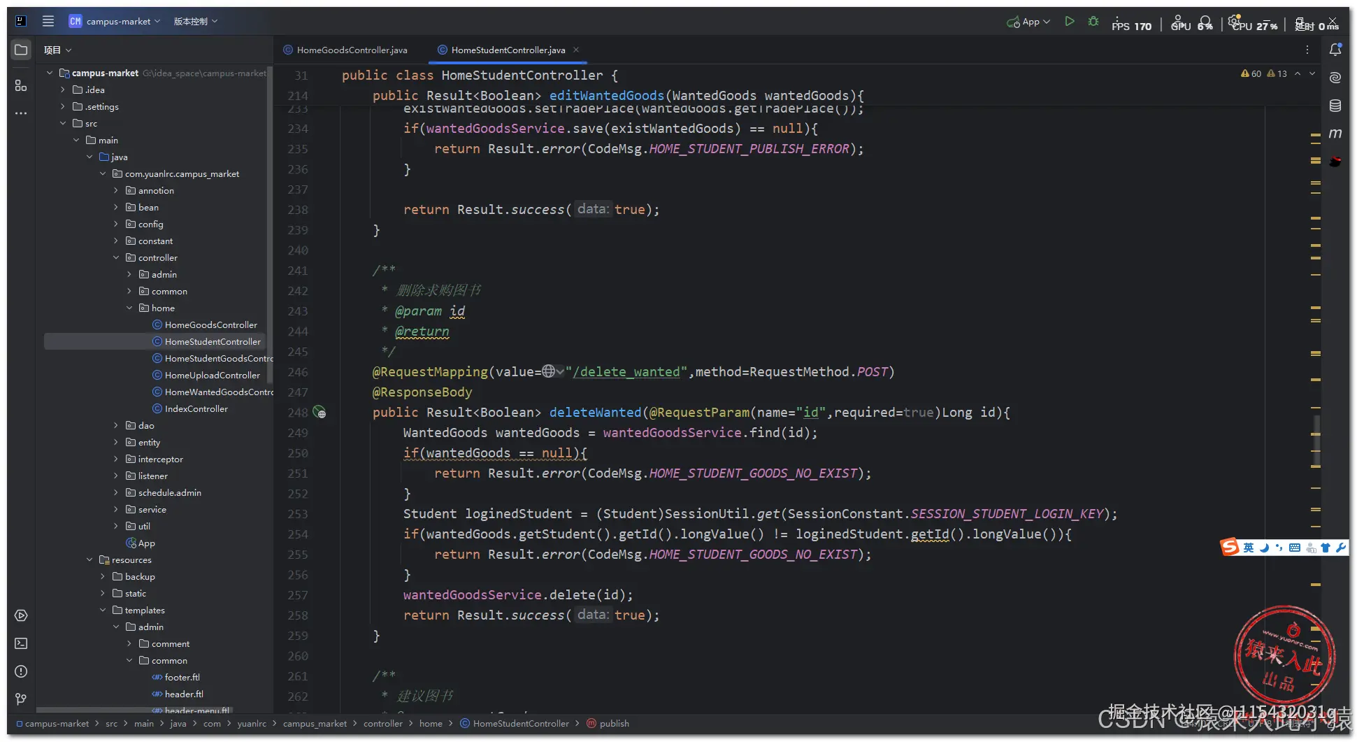Collapse the resources folder
Viewport: 1357px width, 742px height.
coord(89,559)
